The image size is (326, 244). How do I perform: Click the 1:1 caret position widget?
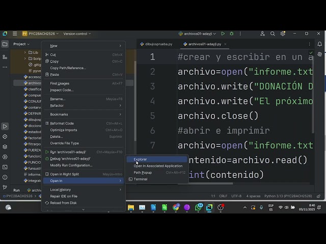click(x=213, y=196)
